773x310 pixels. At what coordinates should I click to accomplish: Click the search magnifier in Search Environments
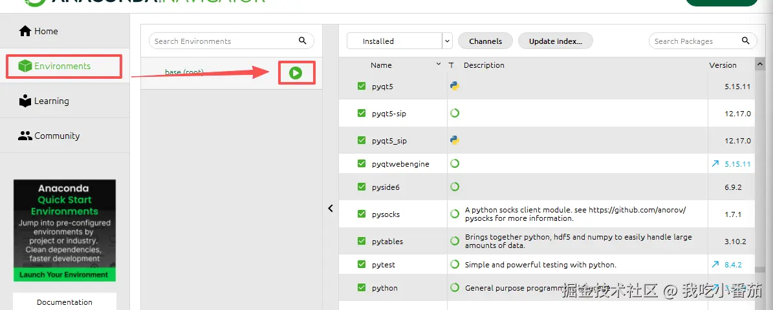[302, 41]
